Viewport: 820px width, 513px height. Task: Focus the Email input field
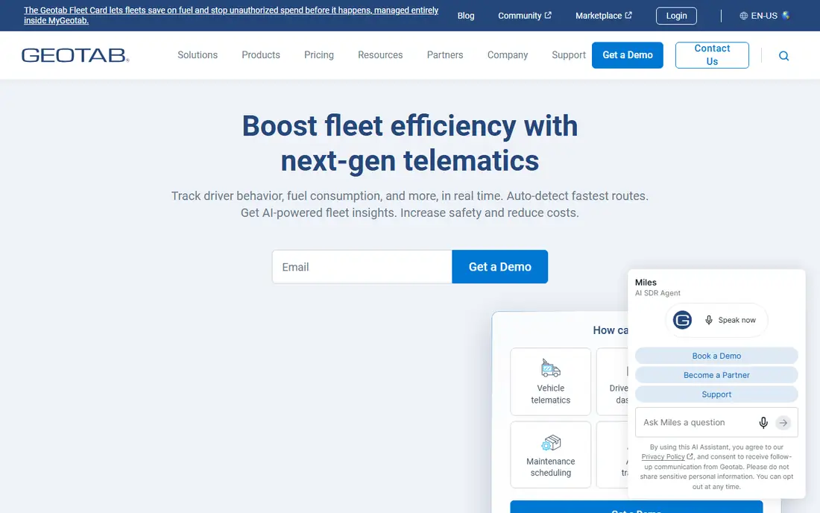point(362,267)
